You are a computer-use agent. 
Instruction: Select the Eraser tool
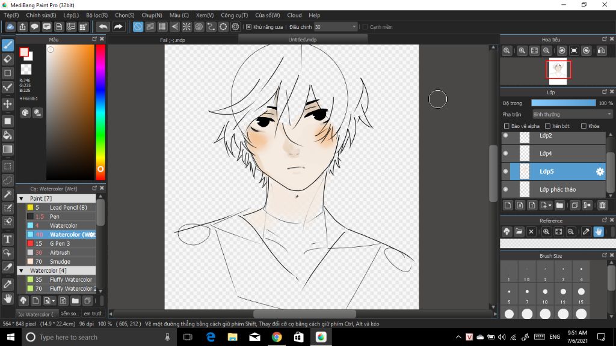[7, 59]
